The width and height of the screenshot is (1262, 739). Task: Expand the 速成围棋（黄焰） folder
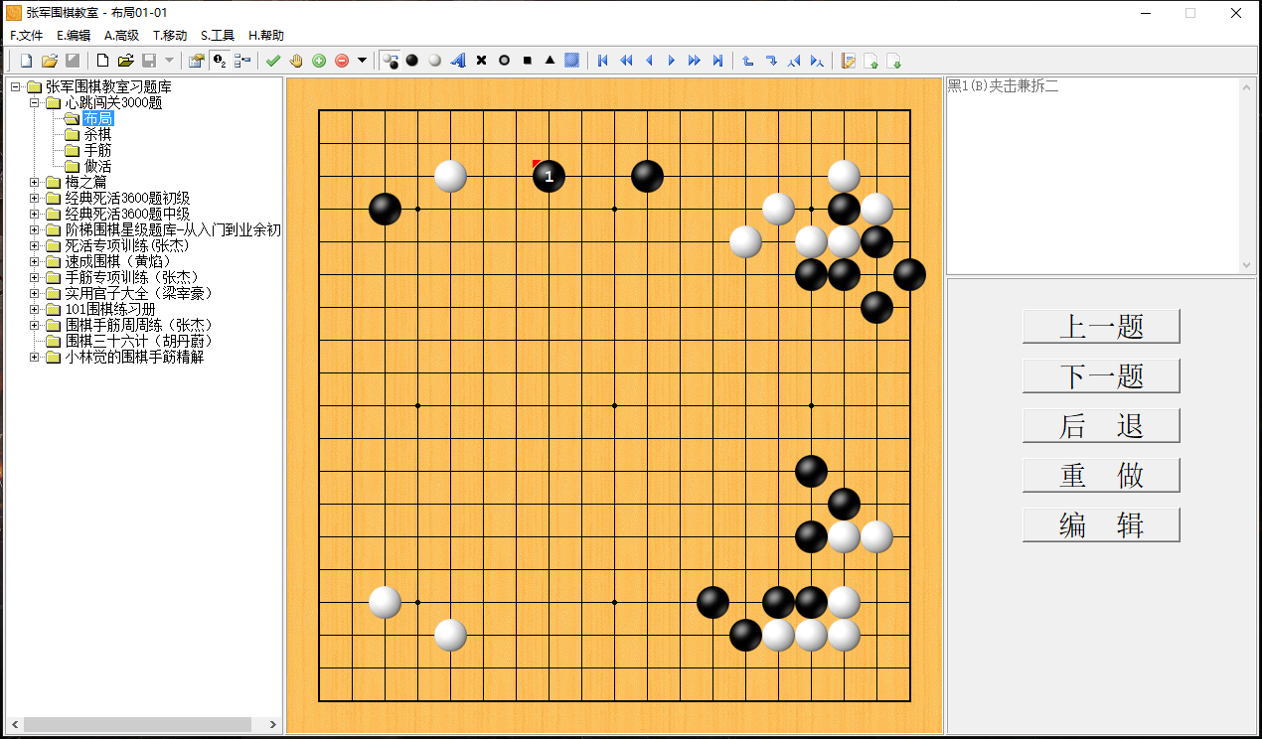point(35,261)
